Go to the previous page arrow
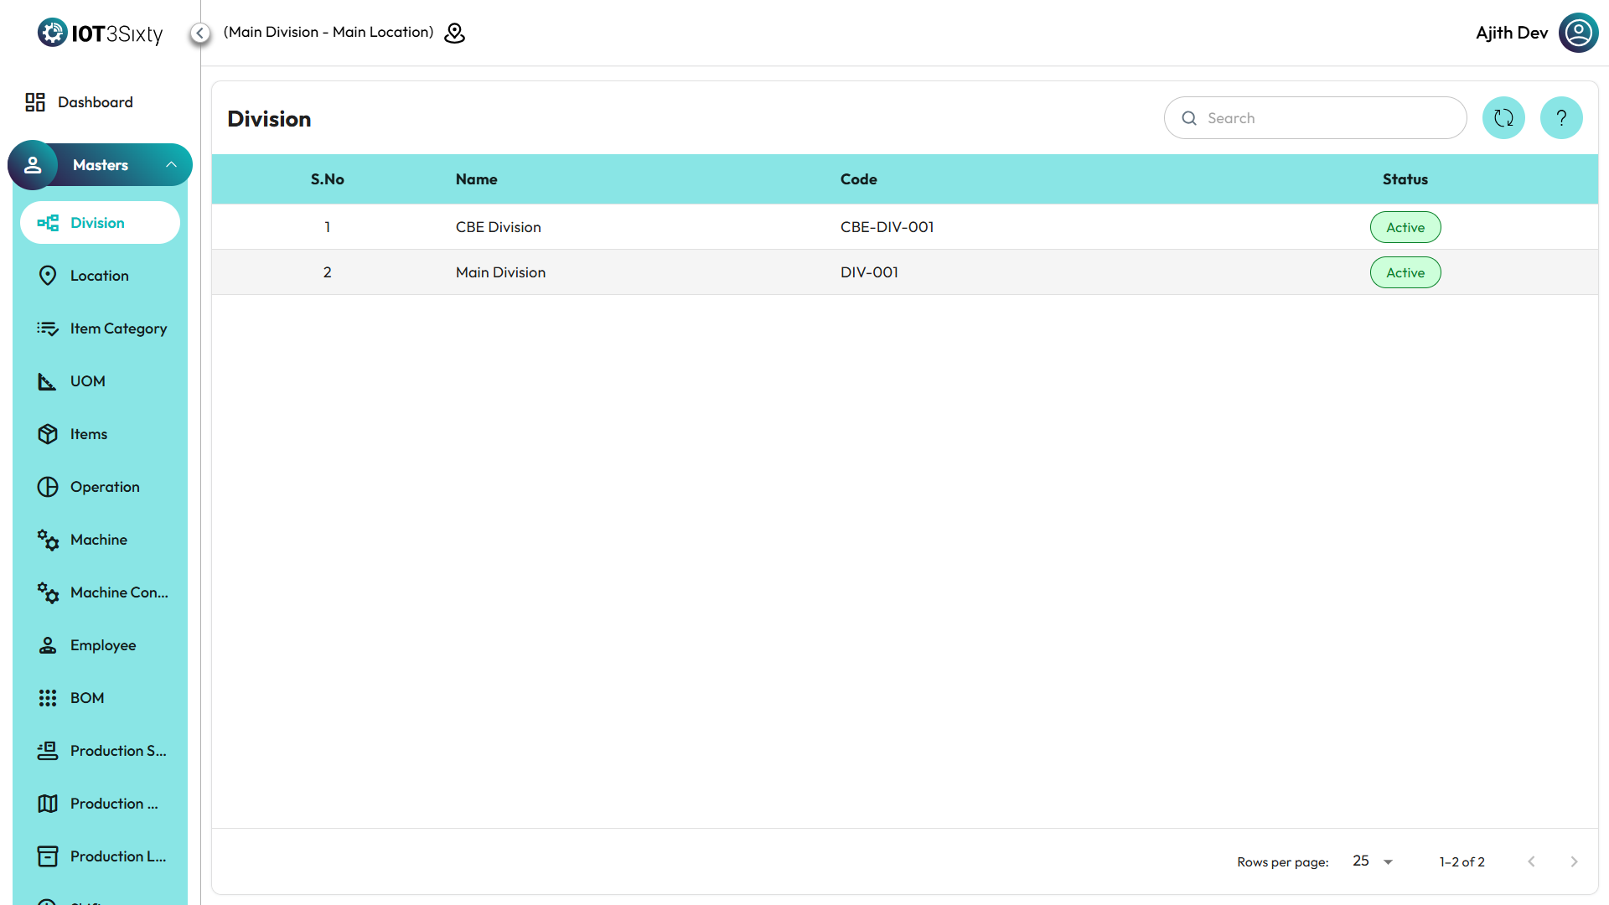This screenshot has height=905, width=1609. click(1531, 861)
